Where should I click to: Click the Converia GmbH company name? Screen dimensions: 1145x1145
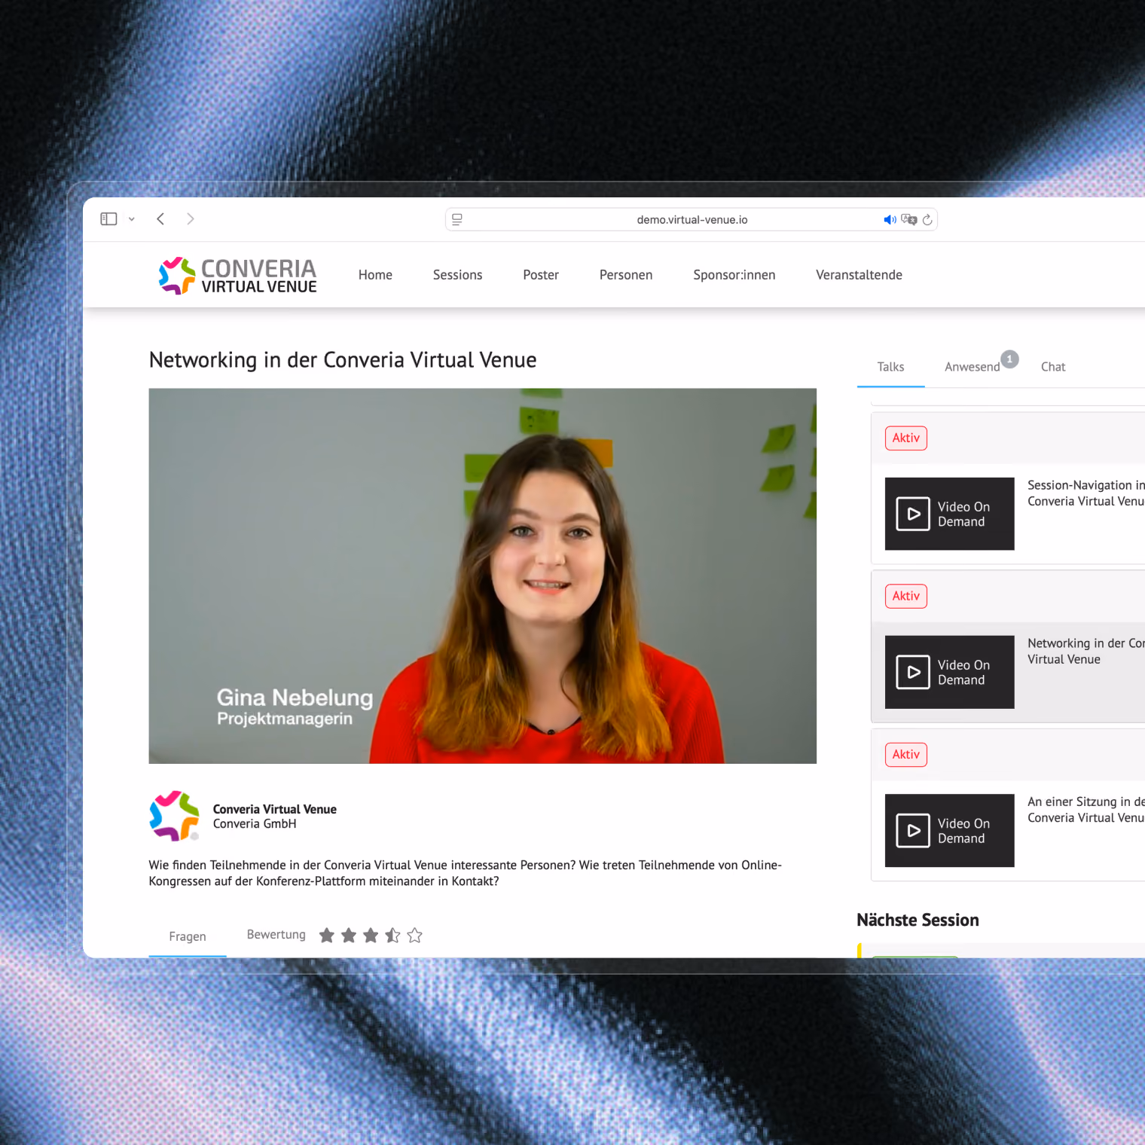coord(255,824)
